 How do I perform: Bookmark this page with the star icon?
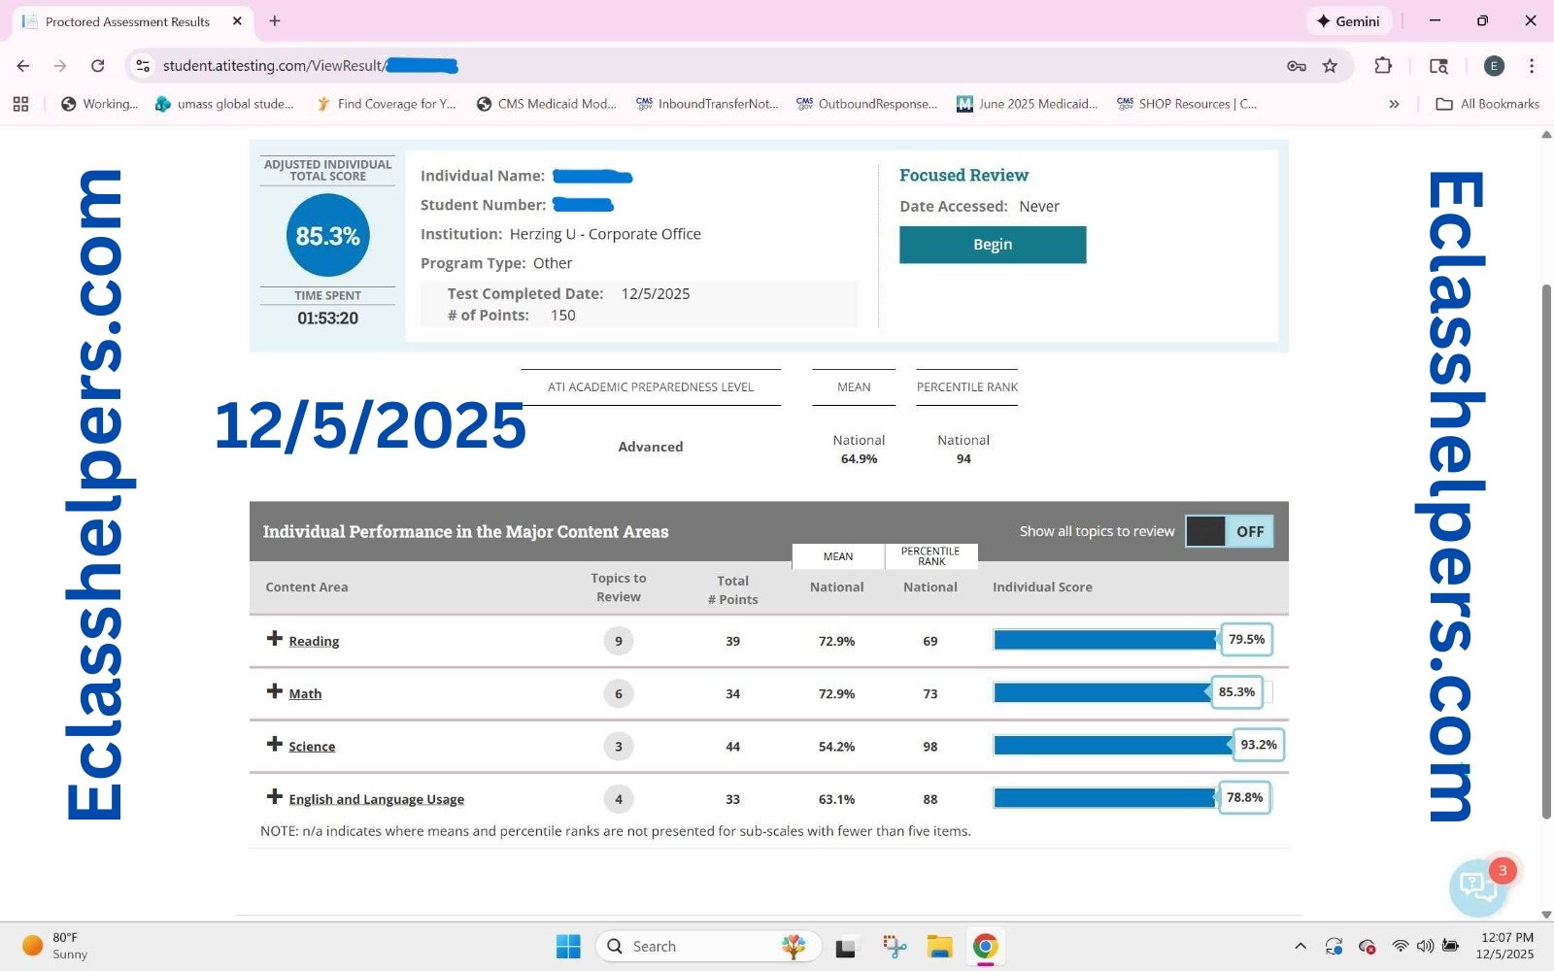pyautogui.click(x=1330, y=66)
